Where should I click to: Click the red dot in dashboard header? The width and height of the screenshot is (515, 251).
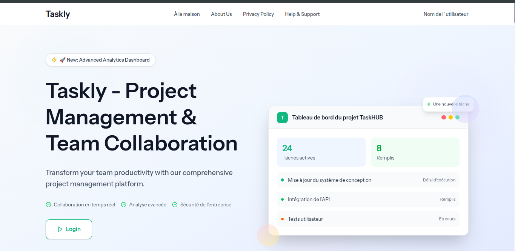click(x=444, y=118)
